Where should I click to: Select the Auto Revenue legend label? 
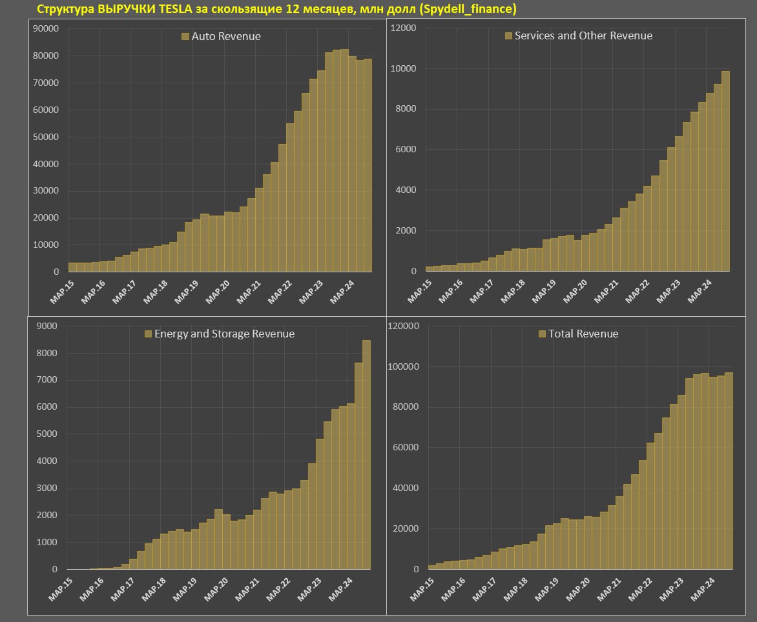(x=226, y=37)
